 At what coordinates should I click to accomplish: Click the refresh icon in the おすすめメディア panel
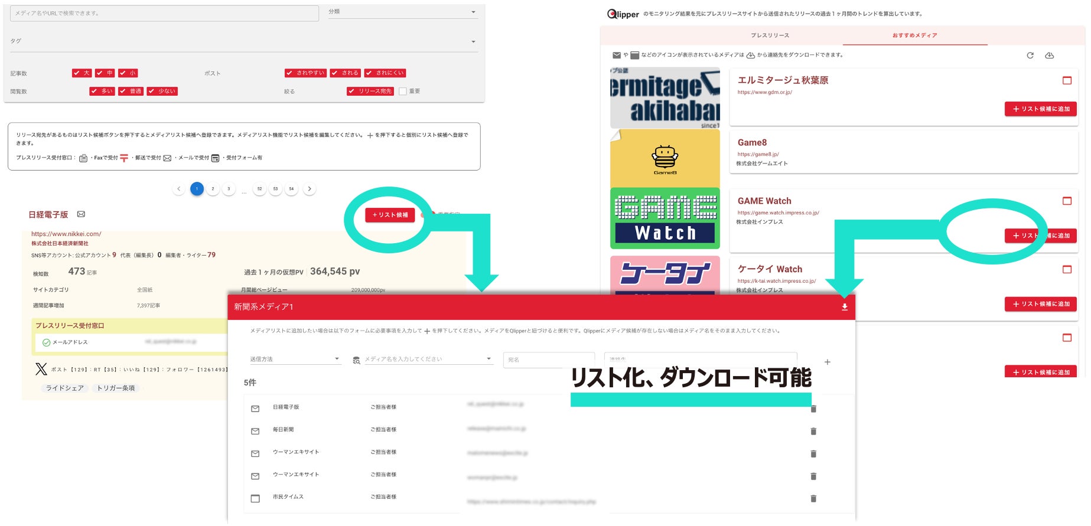point(1030,55)
